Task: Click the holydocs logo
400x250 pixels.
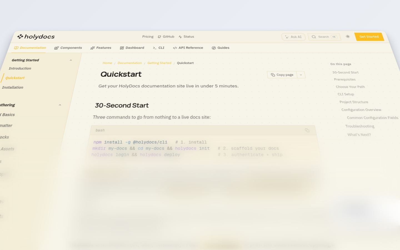Action: point(36,37)
